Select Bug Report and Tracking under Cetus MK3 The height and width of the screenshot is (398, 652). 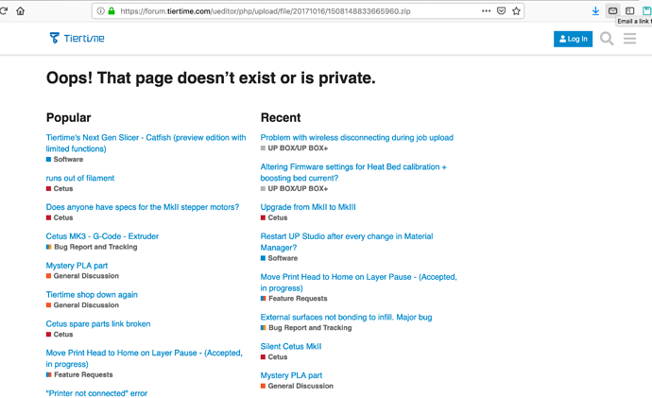click(92, 247)
